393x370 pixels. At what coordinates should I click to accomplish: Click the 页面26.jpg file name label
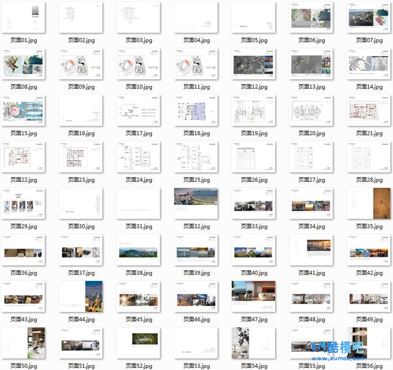tap(254, 180)
